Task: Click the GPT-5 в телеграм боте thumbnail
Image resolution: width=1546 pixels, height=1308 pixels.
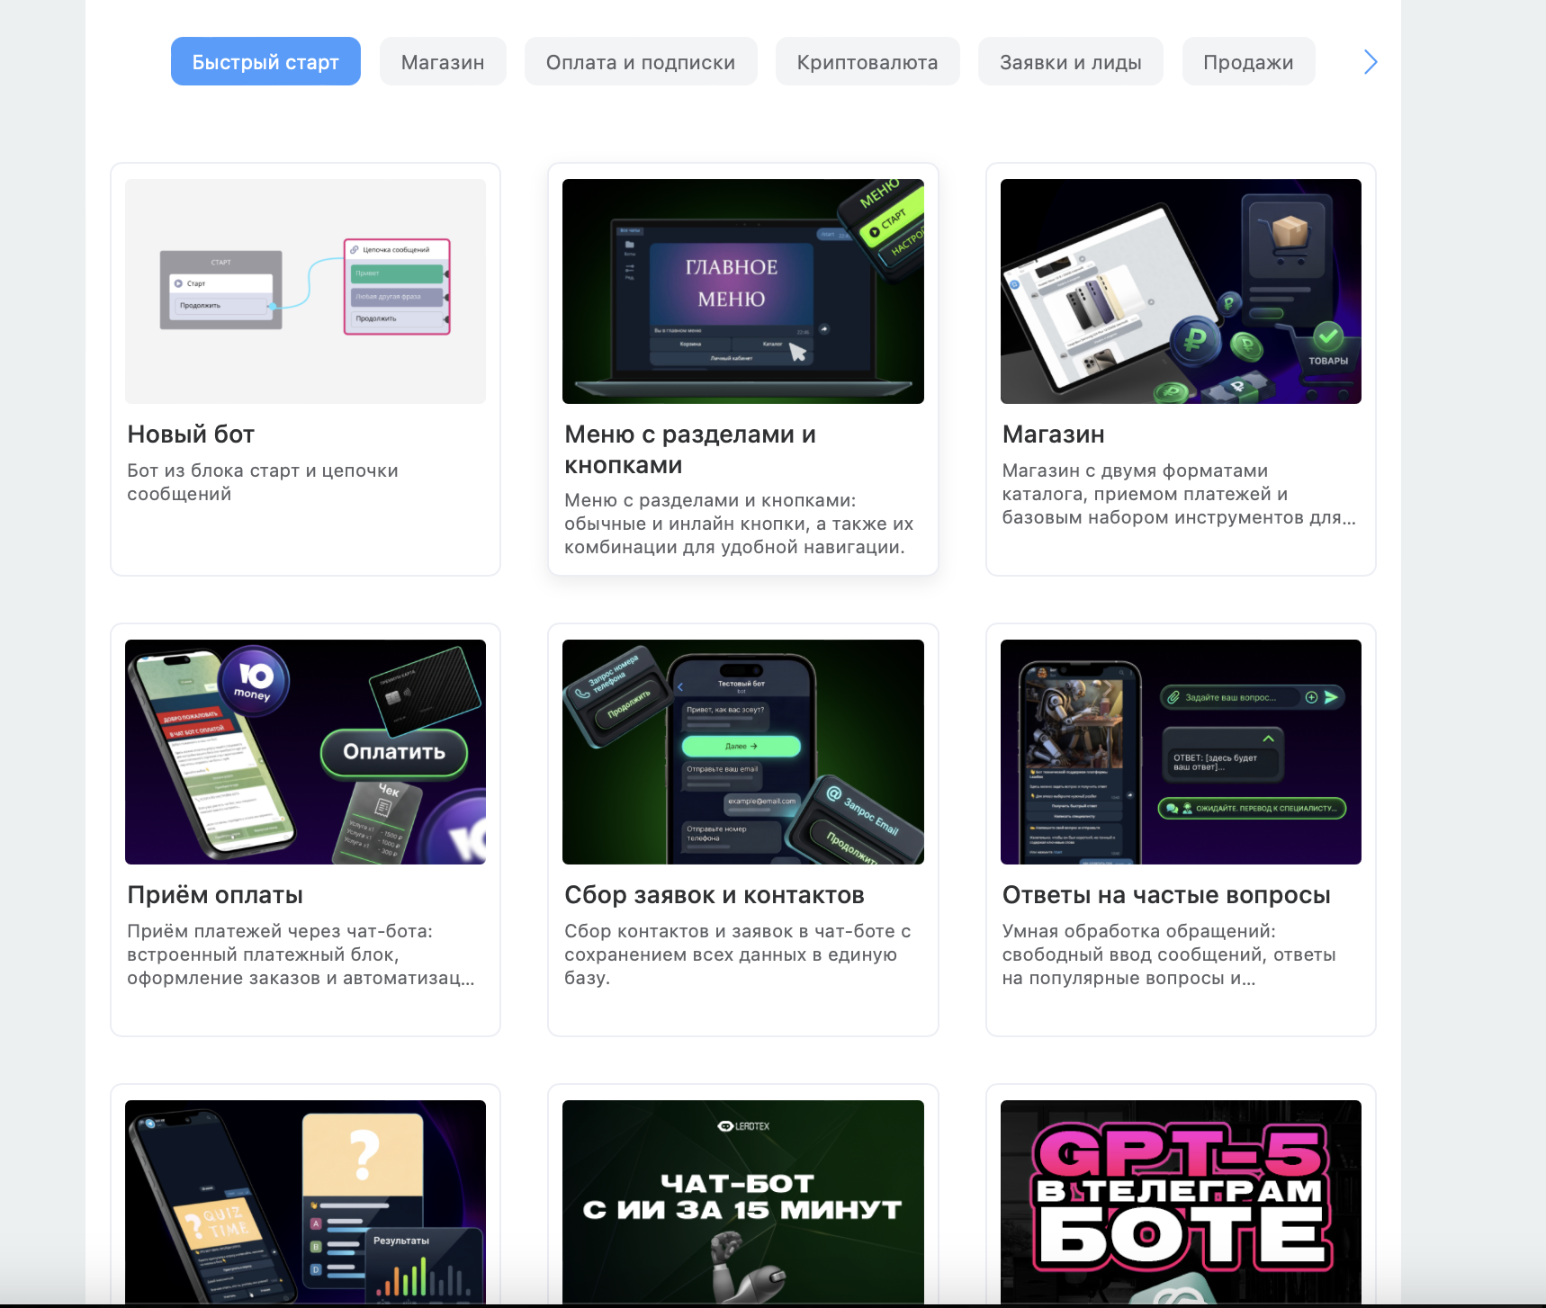Action: pos(1181,1202)
